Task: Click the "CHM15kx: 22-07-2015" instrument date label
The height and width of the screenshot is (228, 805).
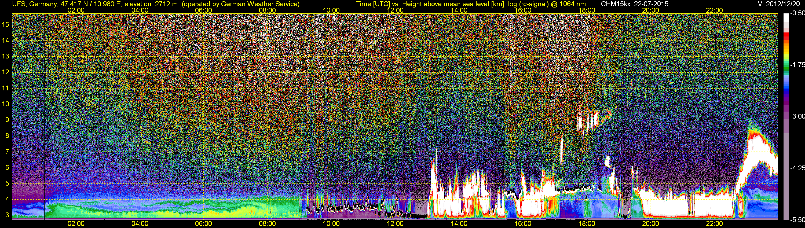Action: click(x=634, y=4)
